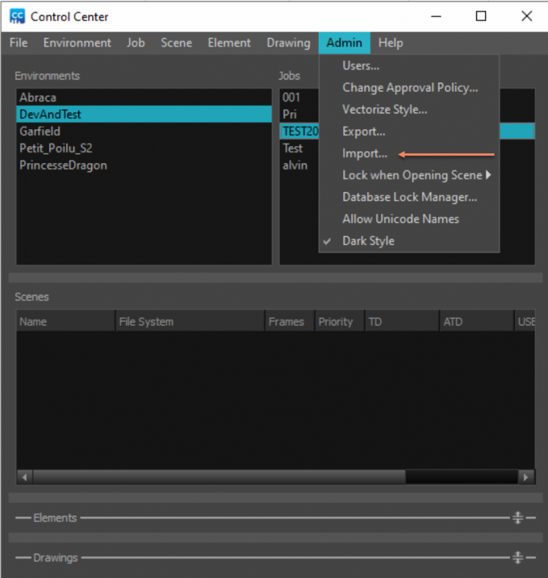Choose Users... from the Admin menu
This screenshot has width=548, height=578.
(409, 66)
